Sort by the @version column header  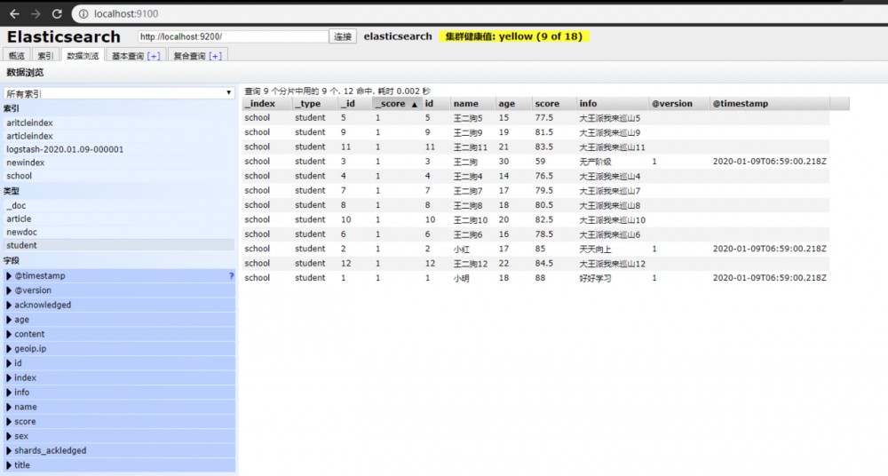tap(679, 104)
